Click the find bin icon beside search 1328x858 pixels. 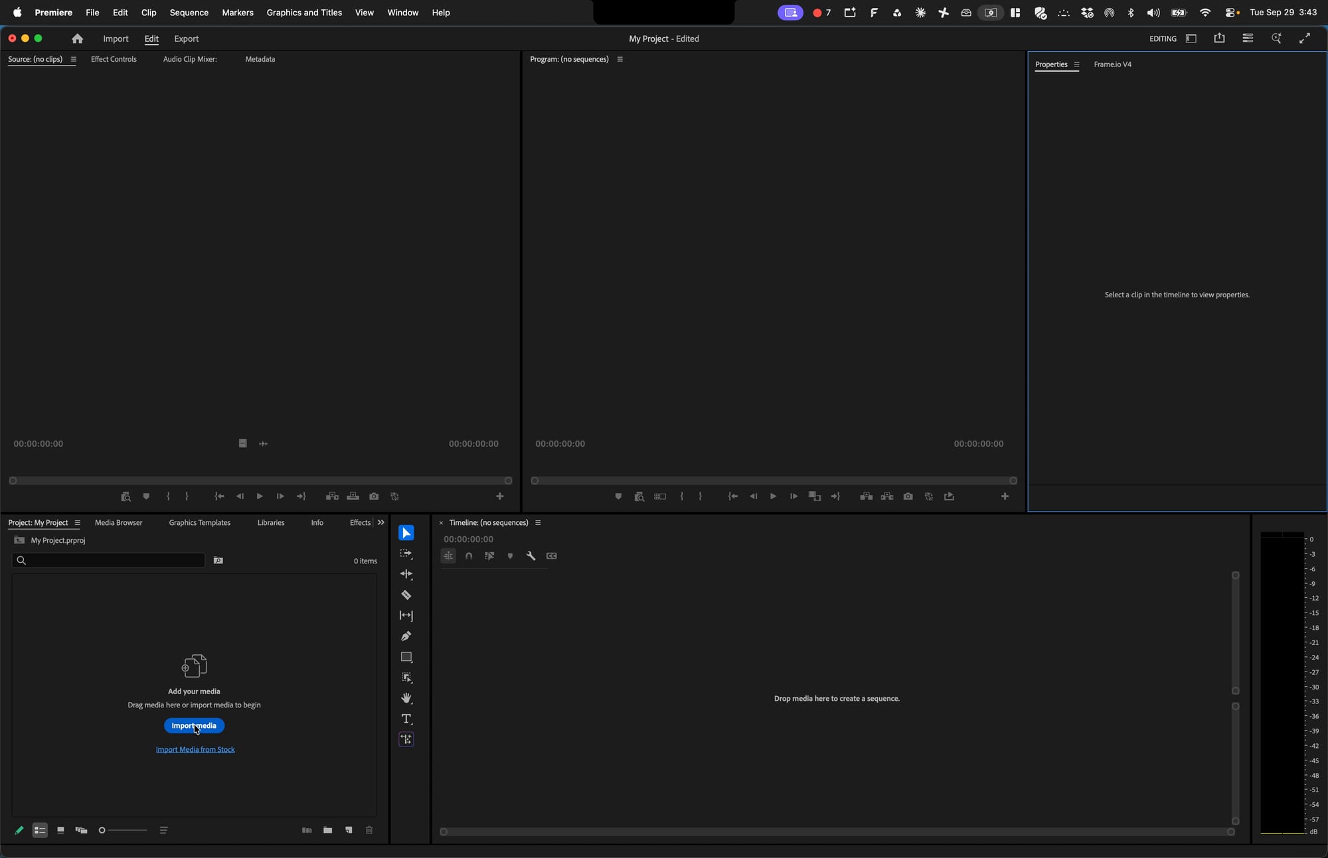(x=218, y=561)
